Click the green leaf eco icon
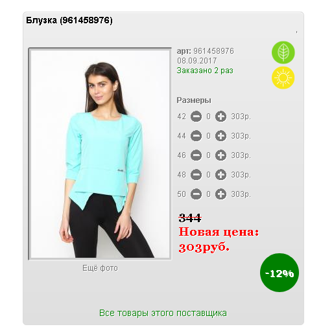This screenshot has height=329, width=310. [283, 52]
